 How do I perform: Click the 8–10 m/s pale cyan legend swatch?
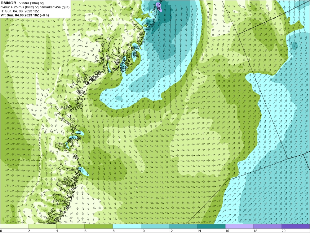tap(127, 226)
